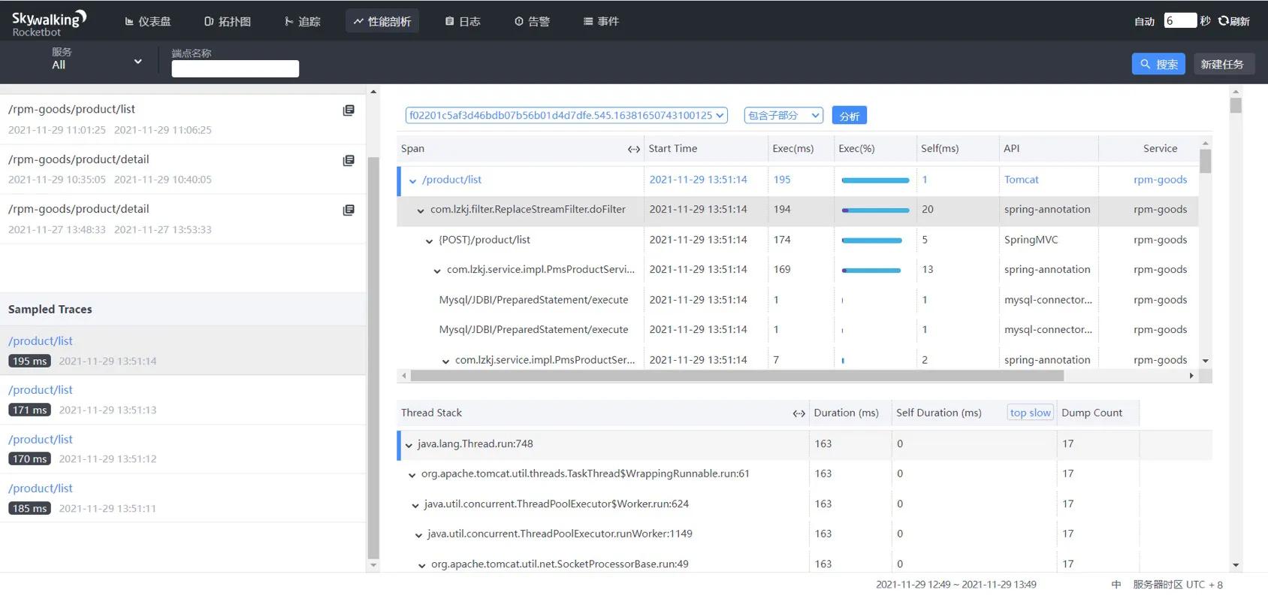
Task: Click 新建任务 to create a task
Action: [1221, 64]
